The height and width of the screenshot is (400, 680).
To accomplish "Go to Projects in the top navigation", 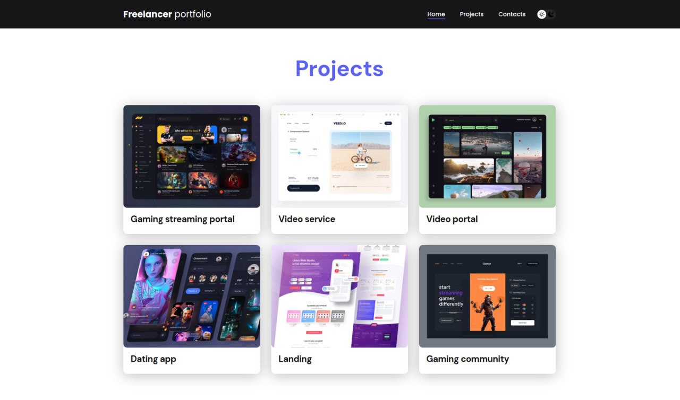I will (472, 14).
